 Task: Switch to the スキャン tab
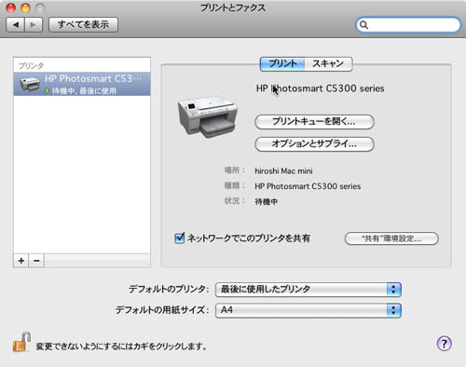click(x=328, y=64)
